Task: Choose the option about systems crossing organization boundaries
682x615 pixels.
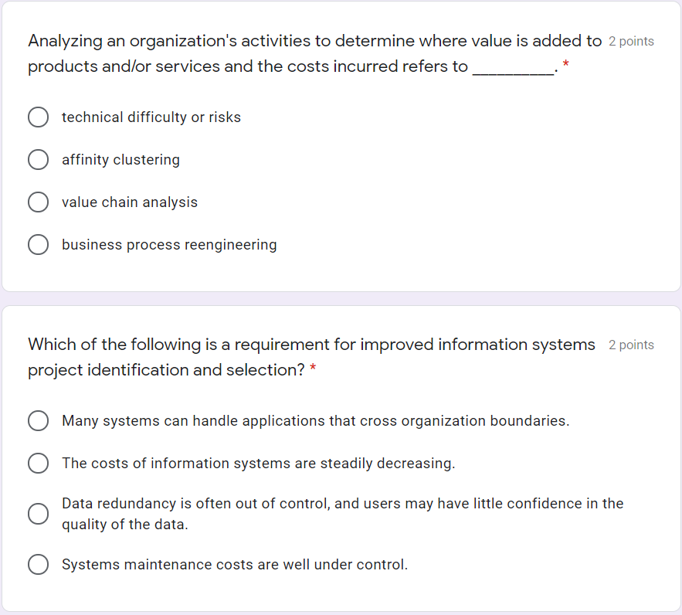Action: point(38,420)
